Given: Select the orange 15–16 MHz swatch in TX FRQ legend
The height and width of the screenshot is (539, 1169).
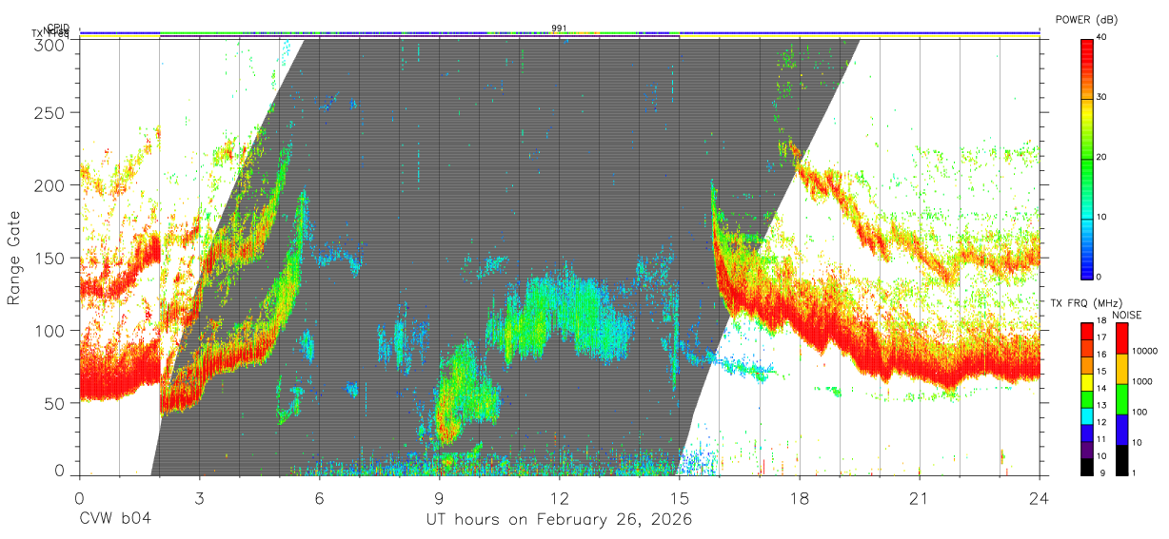Looking at the screenshot, I should point(1086,366).
